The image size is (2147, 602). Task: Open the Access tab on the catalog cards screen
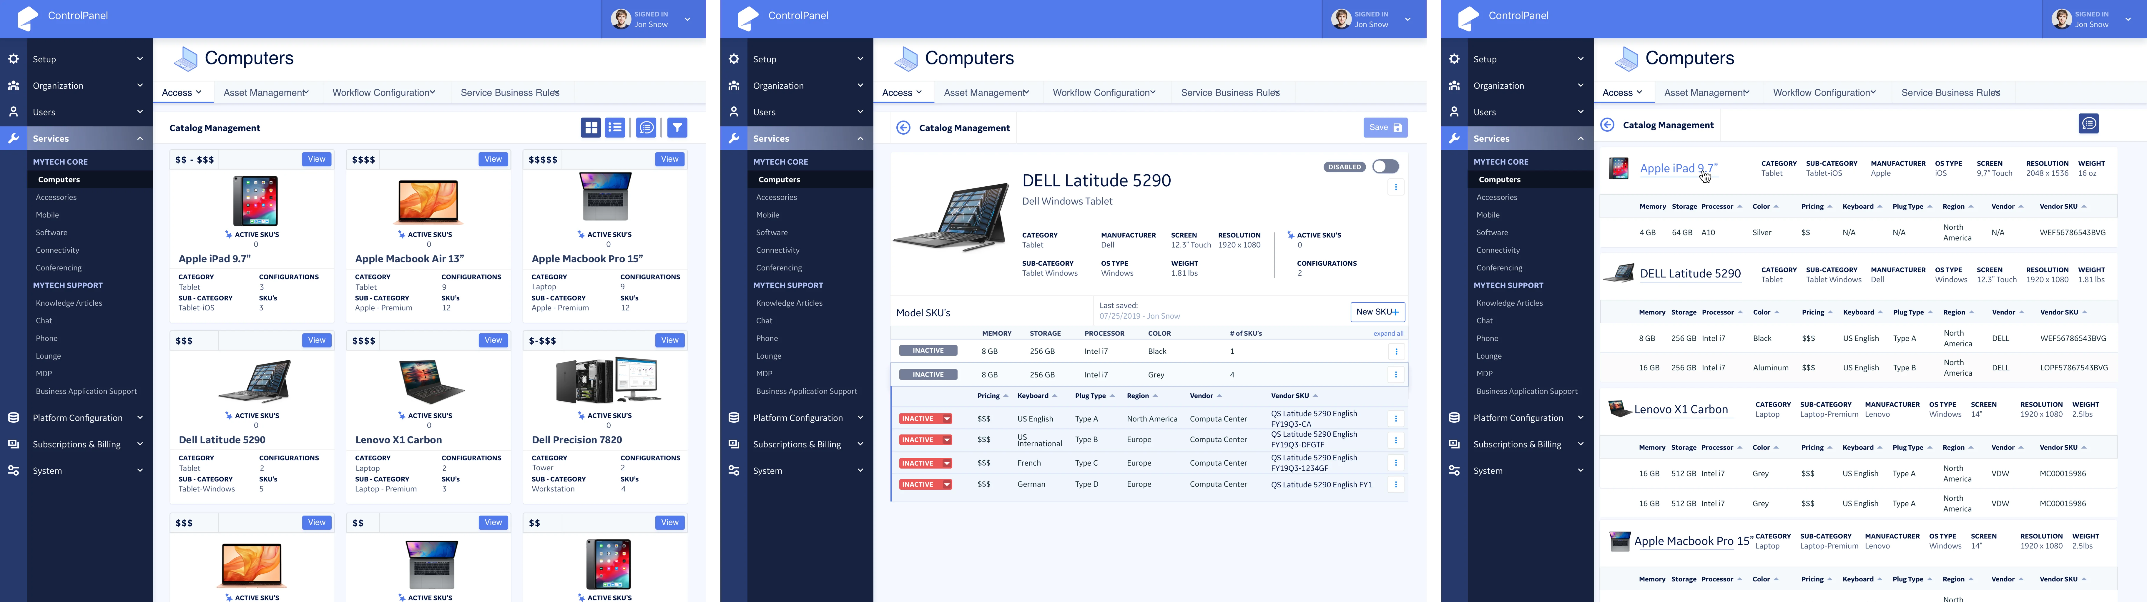[182, 92]
